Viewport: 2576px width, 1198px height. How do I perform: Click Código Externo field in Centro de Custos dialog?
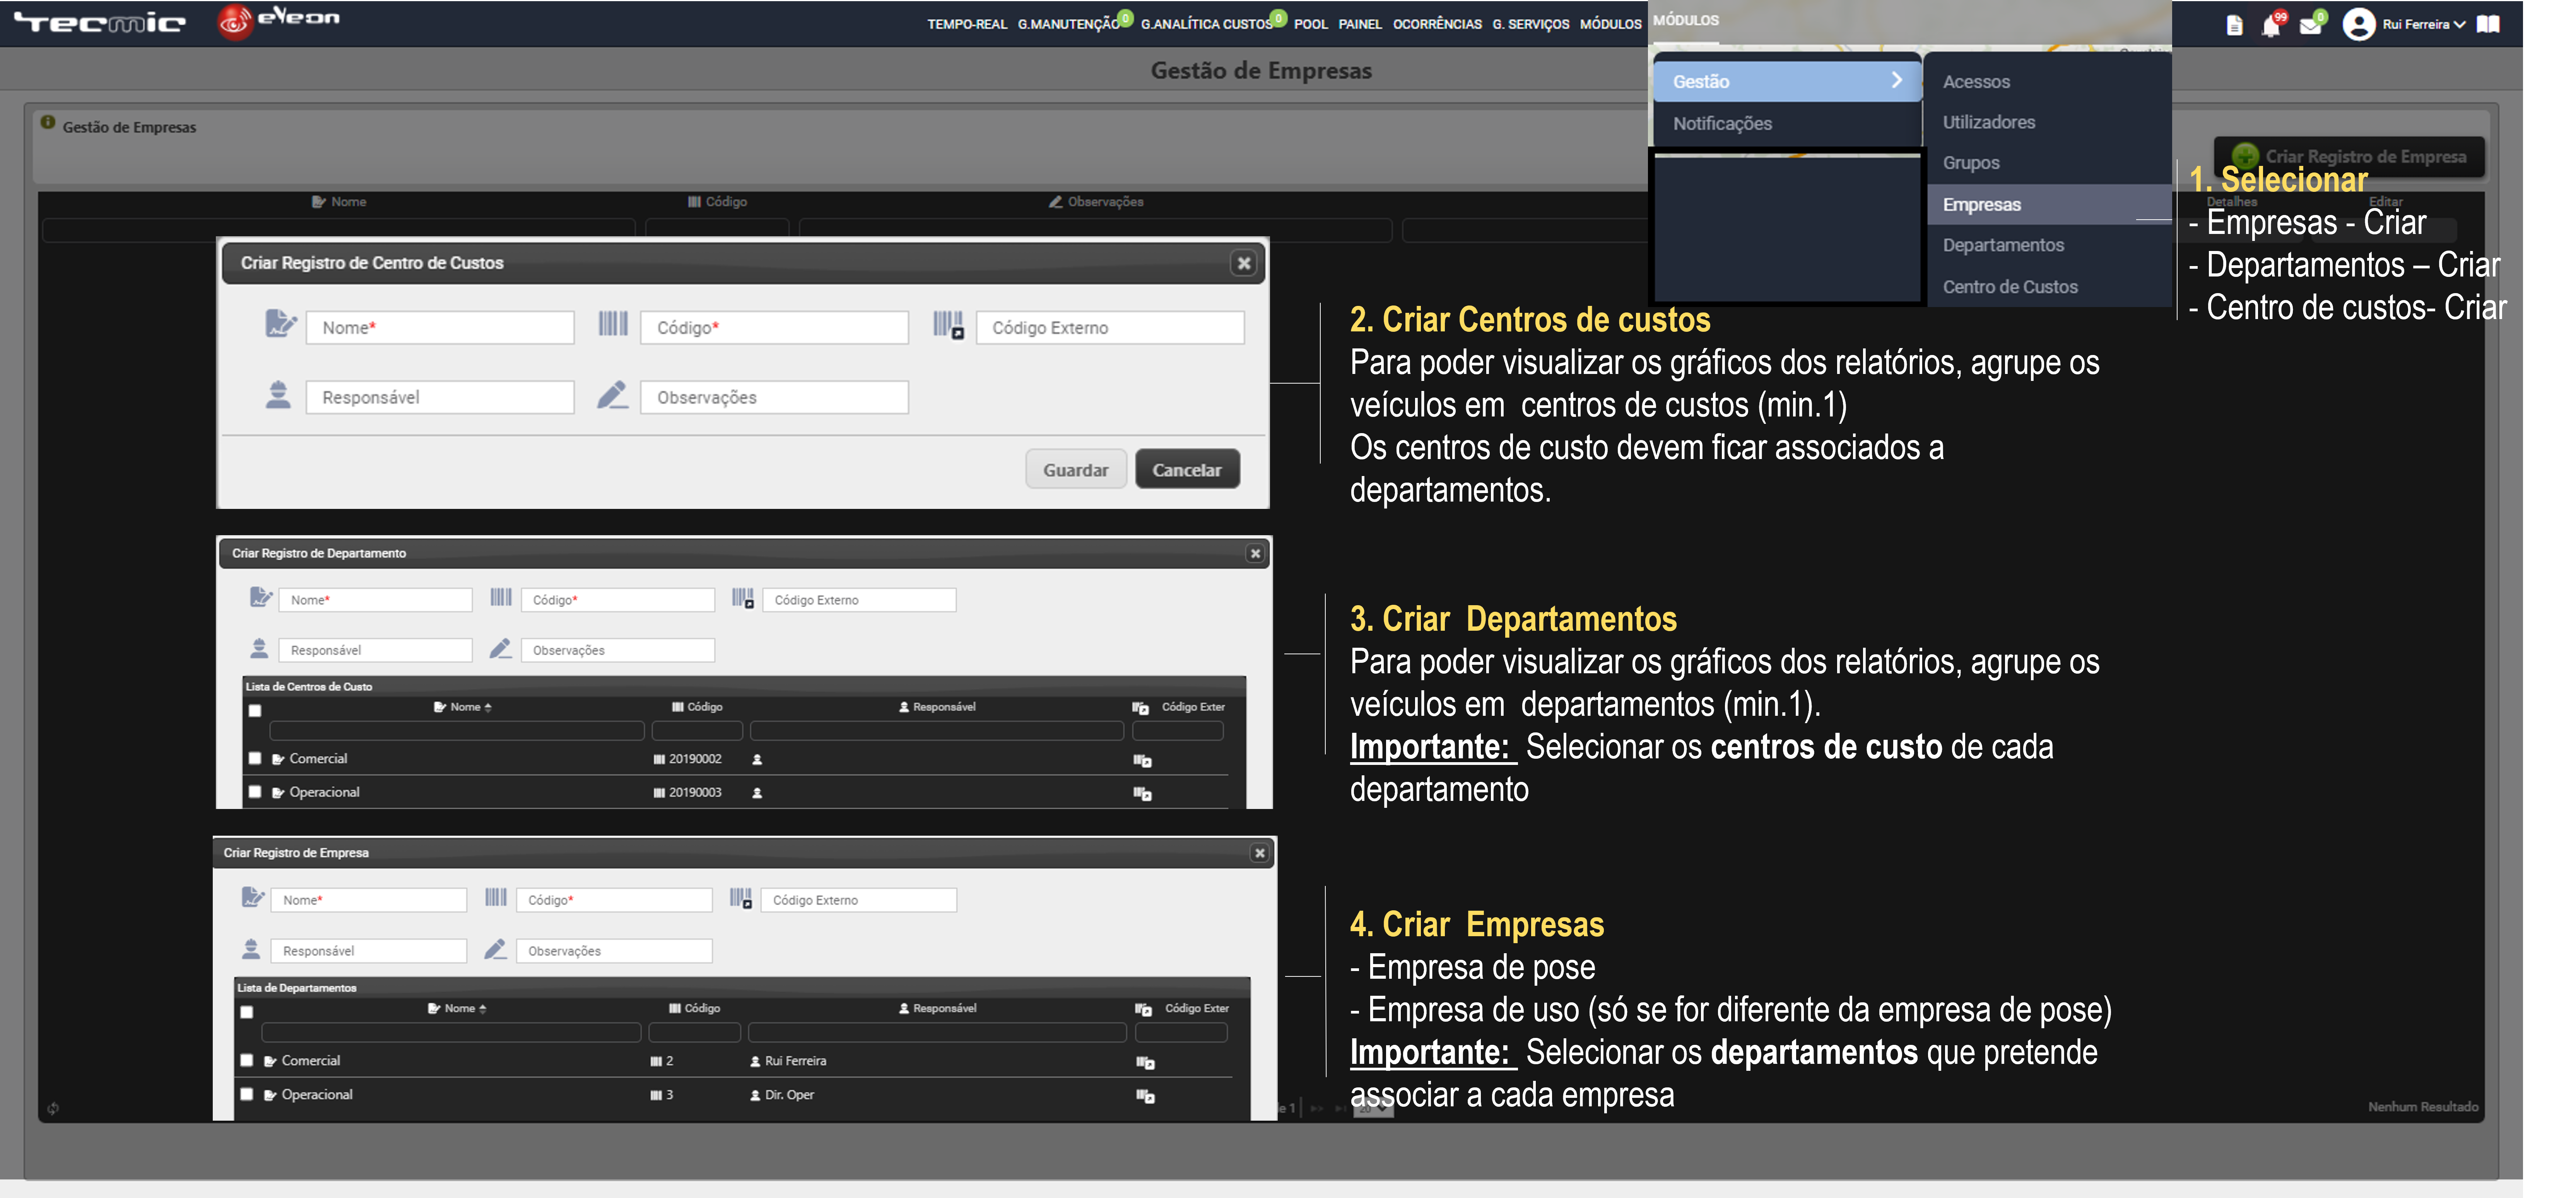[x=1110, y=328]
